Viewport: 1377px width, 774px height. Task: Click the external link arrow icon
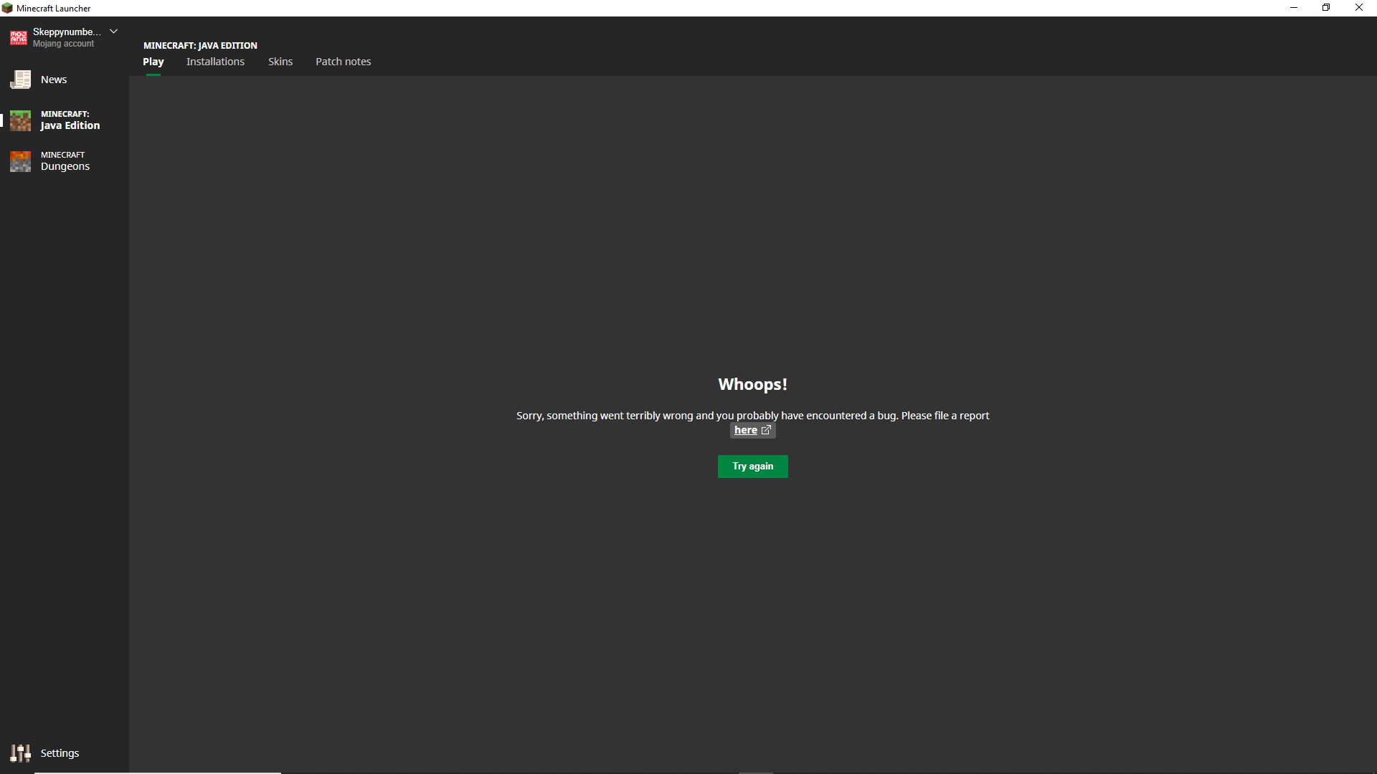[x=766, y=431]
